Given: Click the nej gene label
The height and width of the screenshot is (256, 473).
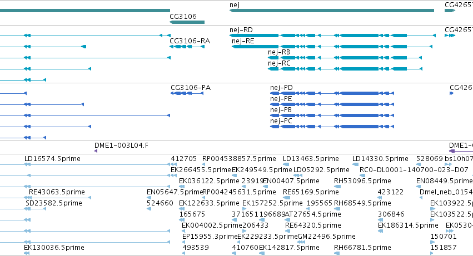Looking at the screenshot, I should tap(235, 5).
